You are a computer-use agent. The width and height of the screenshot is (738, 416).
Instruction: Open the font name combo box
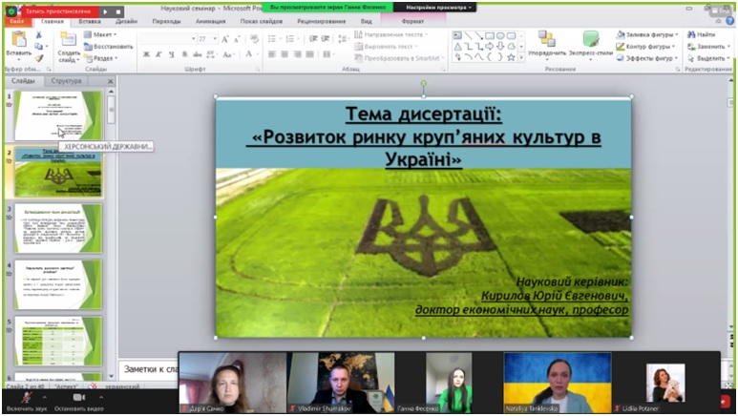click(168, 39)
